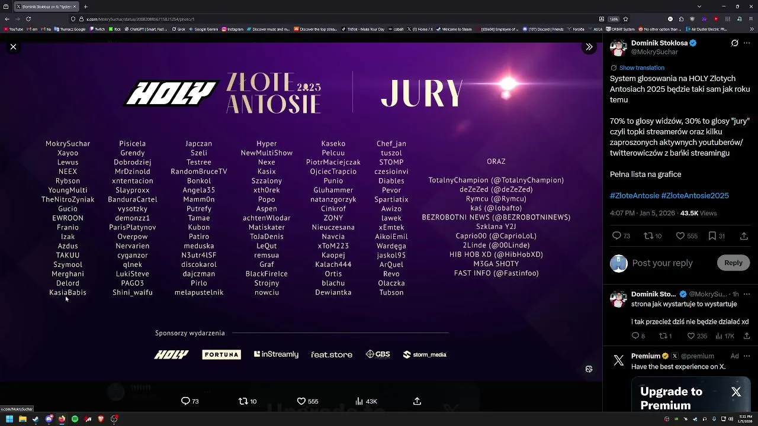The height and width of the screenshot is (426, 758).
Task: Heart icon with 555 below the photo
Action: tap(301, 401)
